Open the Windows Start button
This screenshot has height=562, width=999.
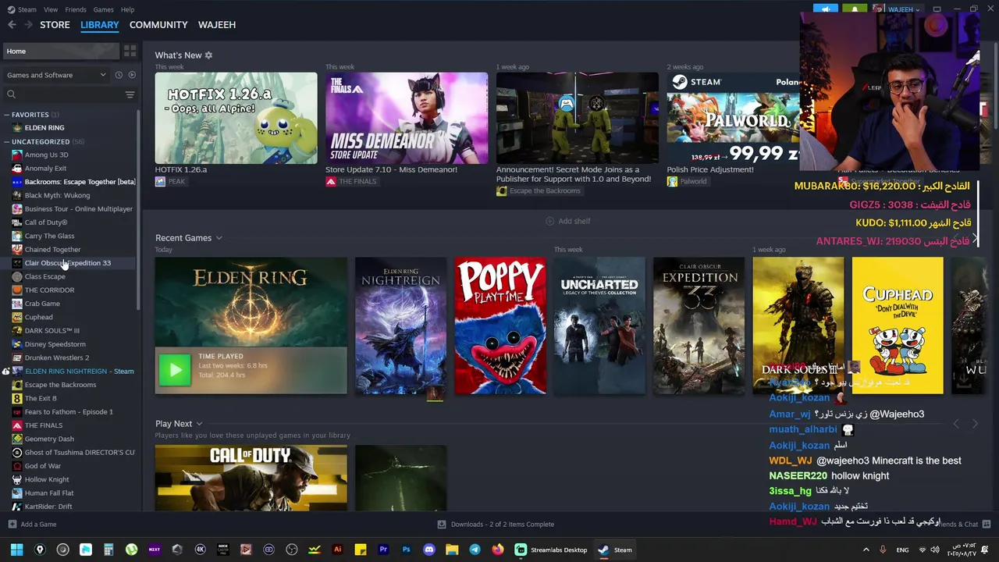pos(16,550)
